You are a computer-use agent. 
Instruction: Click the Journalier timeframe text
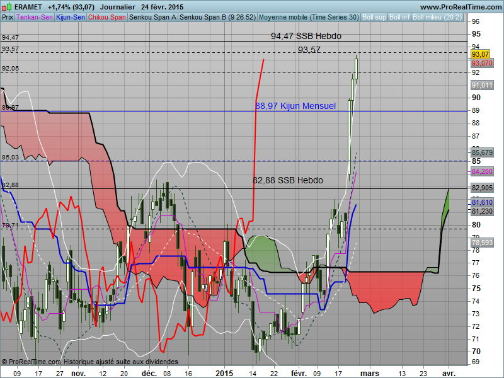(117, 7)
